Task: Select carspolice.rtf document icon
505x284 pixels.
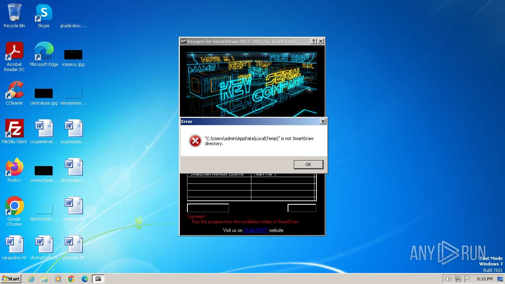Action: click(x=14, y=248)
